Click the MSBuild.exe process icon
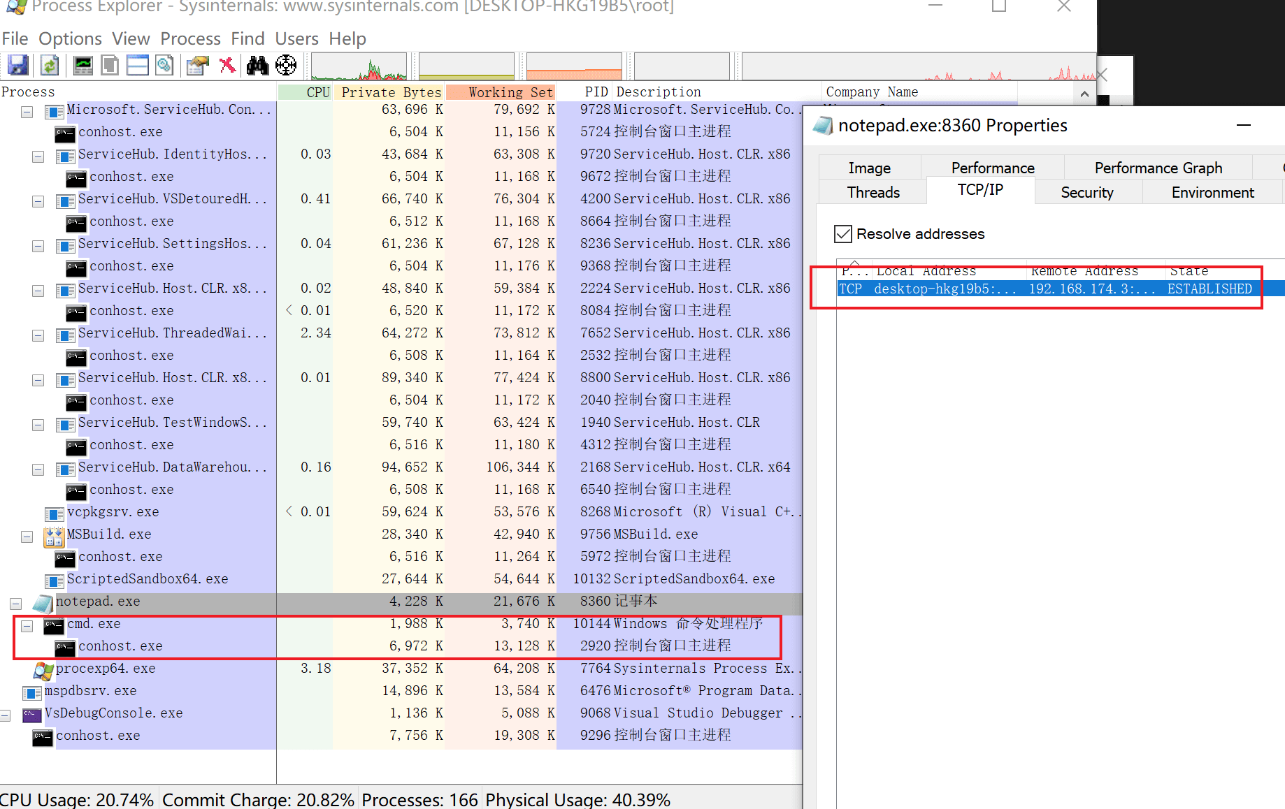 (54, 536)
